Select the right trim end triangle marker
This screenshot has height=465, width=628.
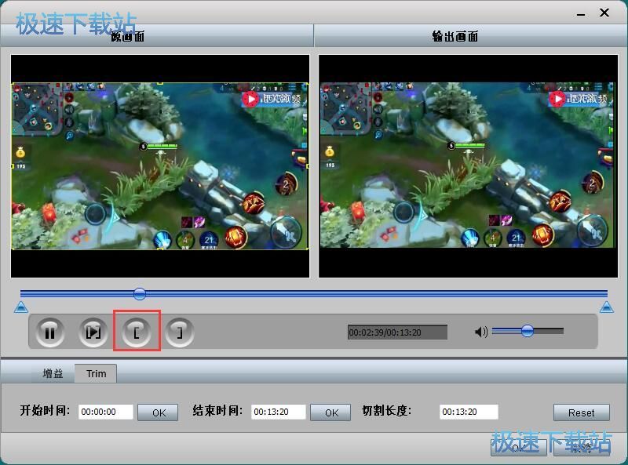tap(607, 307)
